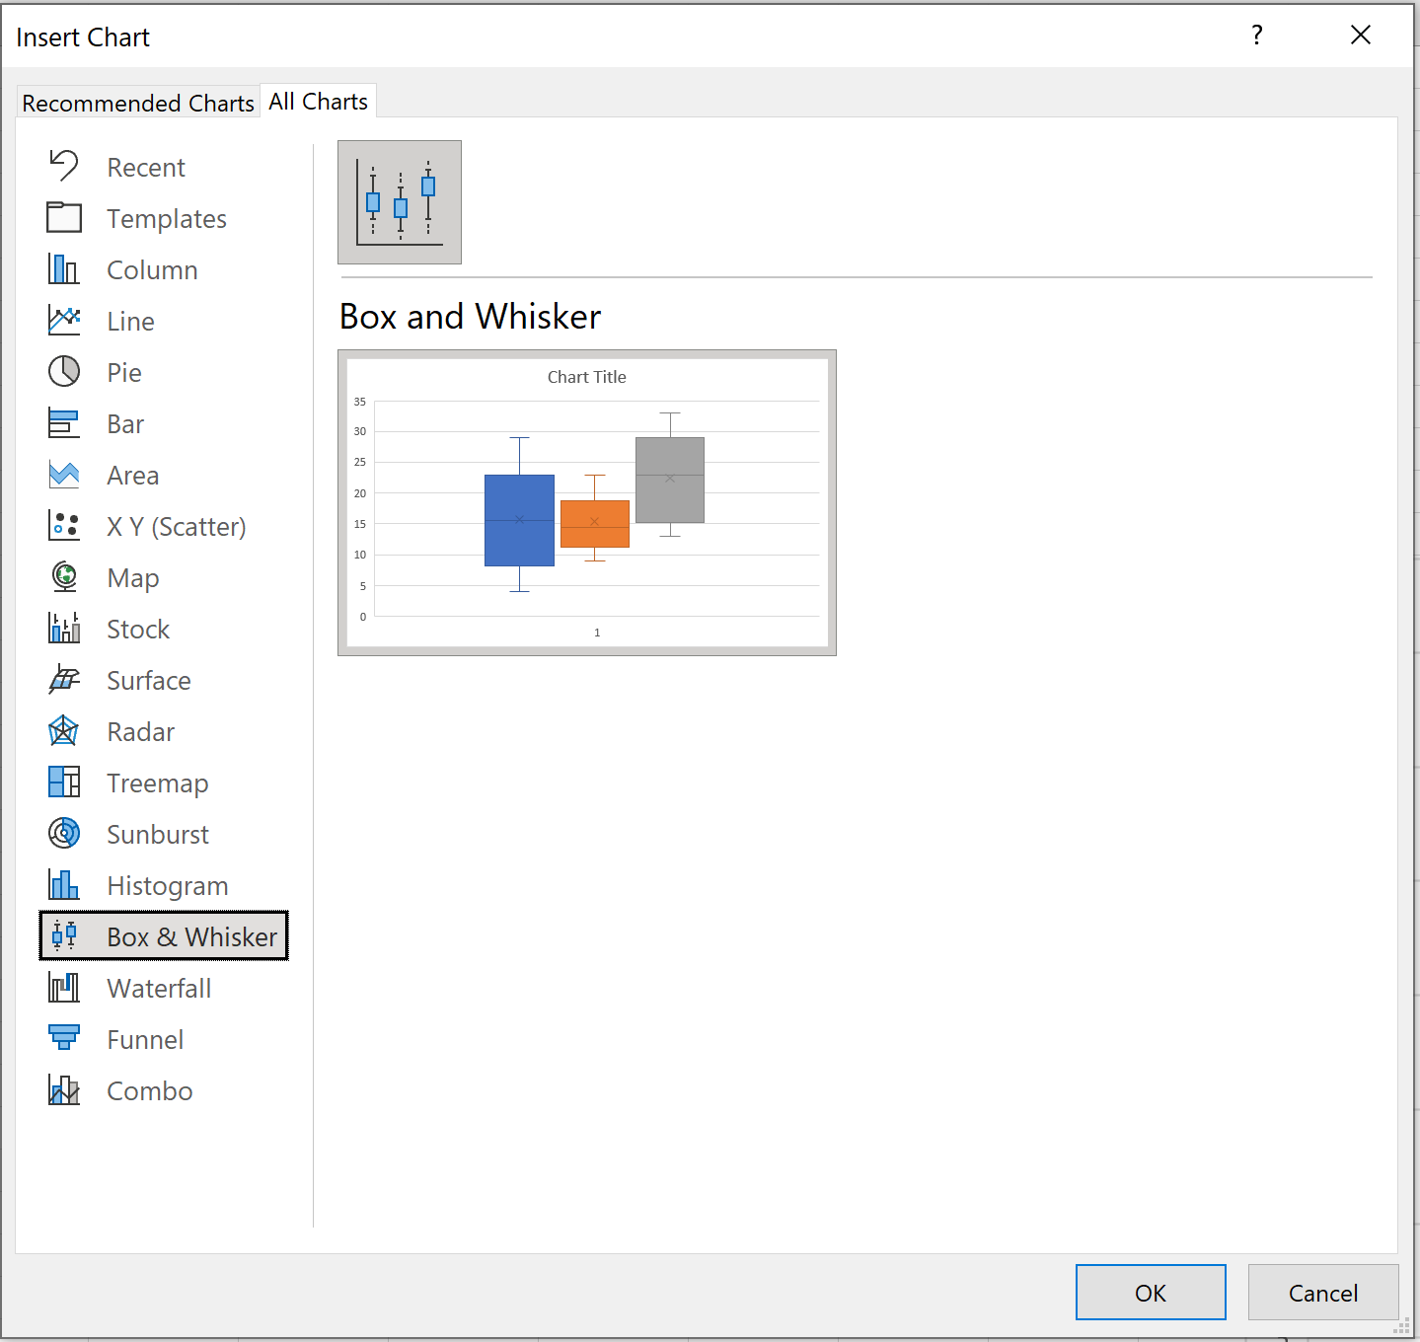Viewport: 1420px width, 1342px height.
Task: Pick the Waterfall chart icon
Action: coord(64,987)
